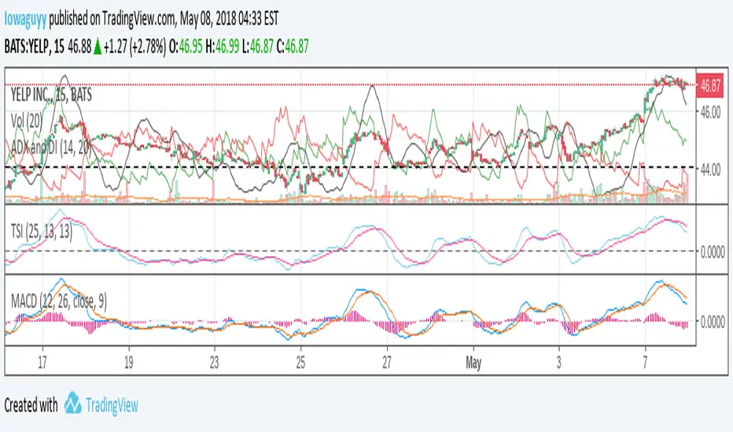This screenshot has width=733, height=432.
Task: Click date 25 on time axis
Action: pos(300,362)
